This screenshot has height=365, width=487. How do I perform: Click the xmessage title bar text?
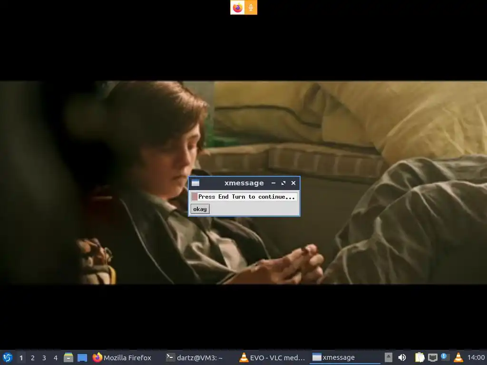click(x=244, y=183)
